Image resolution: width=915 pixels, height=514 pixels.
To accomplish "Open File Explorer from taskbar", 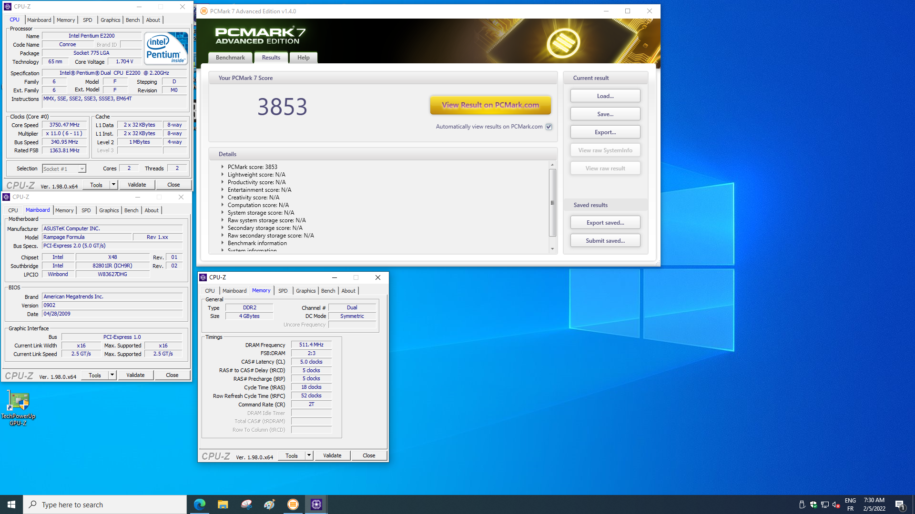I will pos(223,504).
